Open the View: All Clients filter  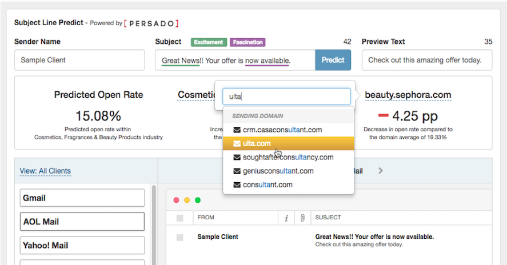[x=45, y=171]
